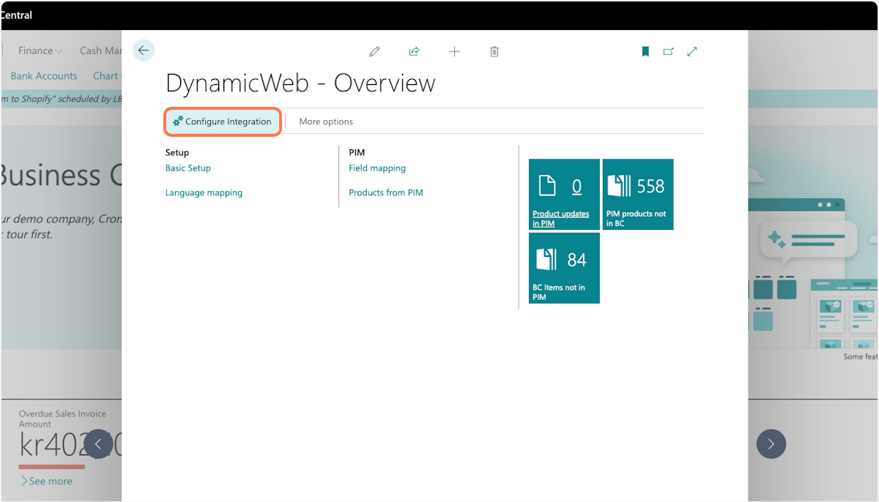Image resolution: width=879 pixels, height=502 pixels.
Task: Open Products from PIM link
Action: [x=386, y=193]
